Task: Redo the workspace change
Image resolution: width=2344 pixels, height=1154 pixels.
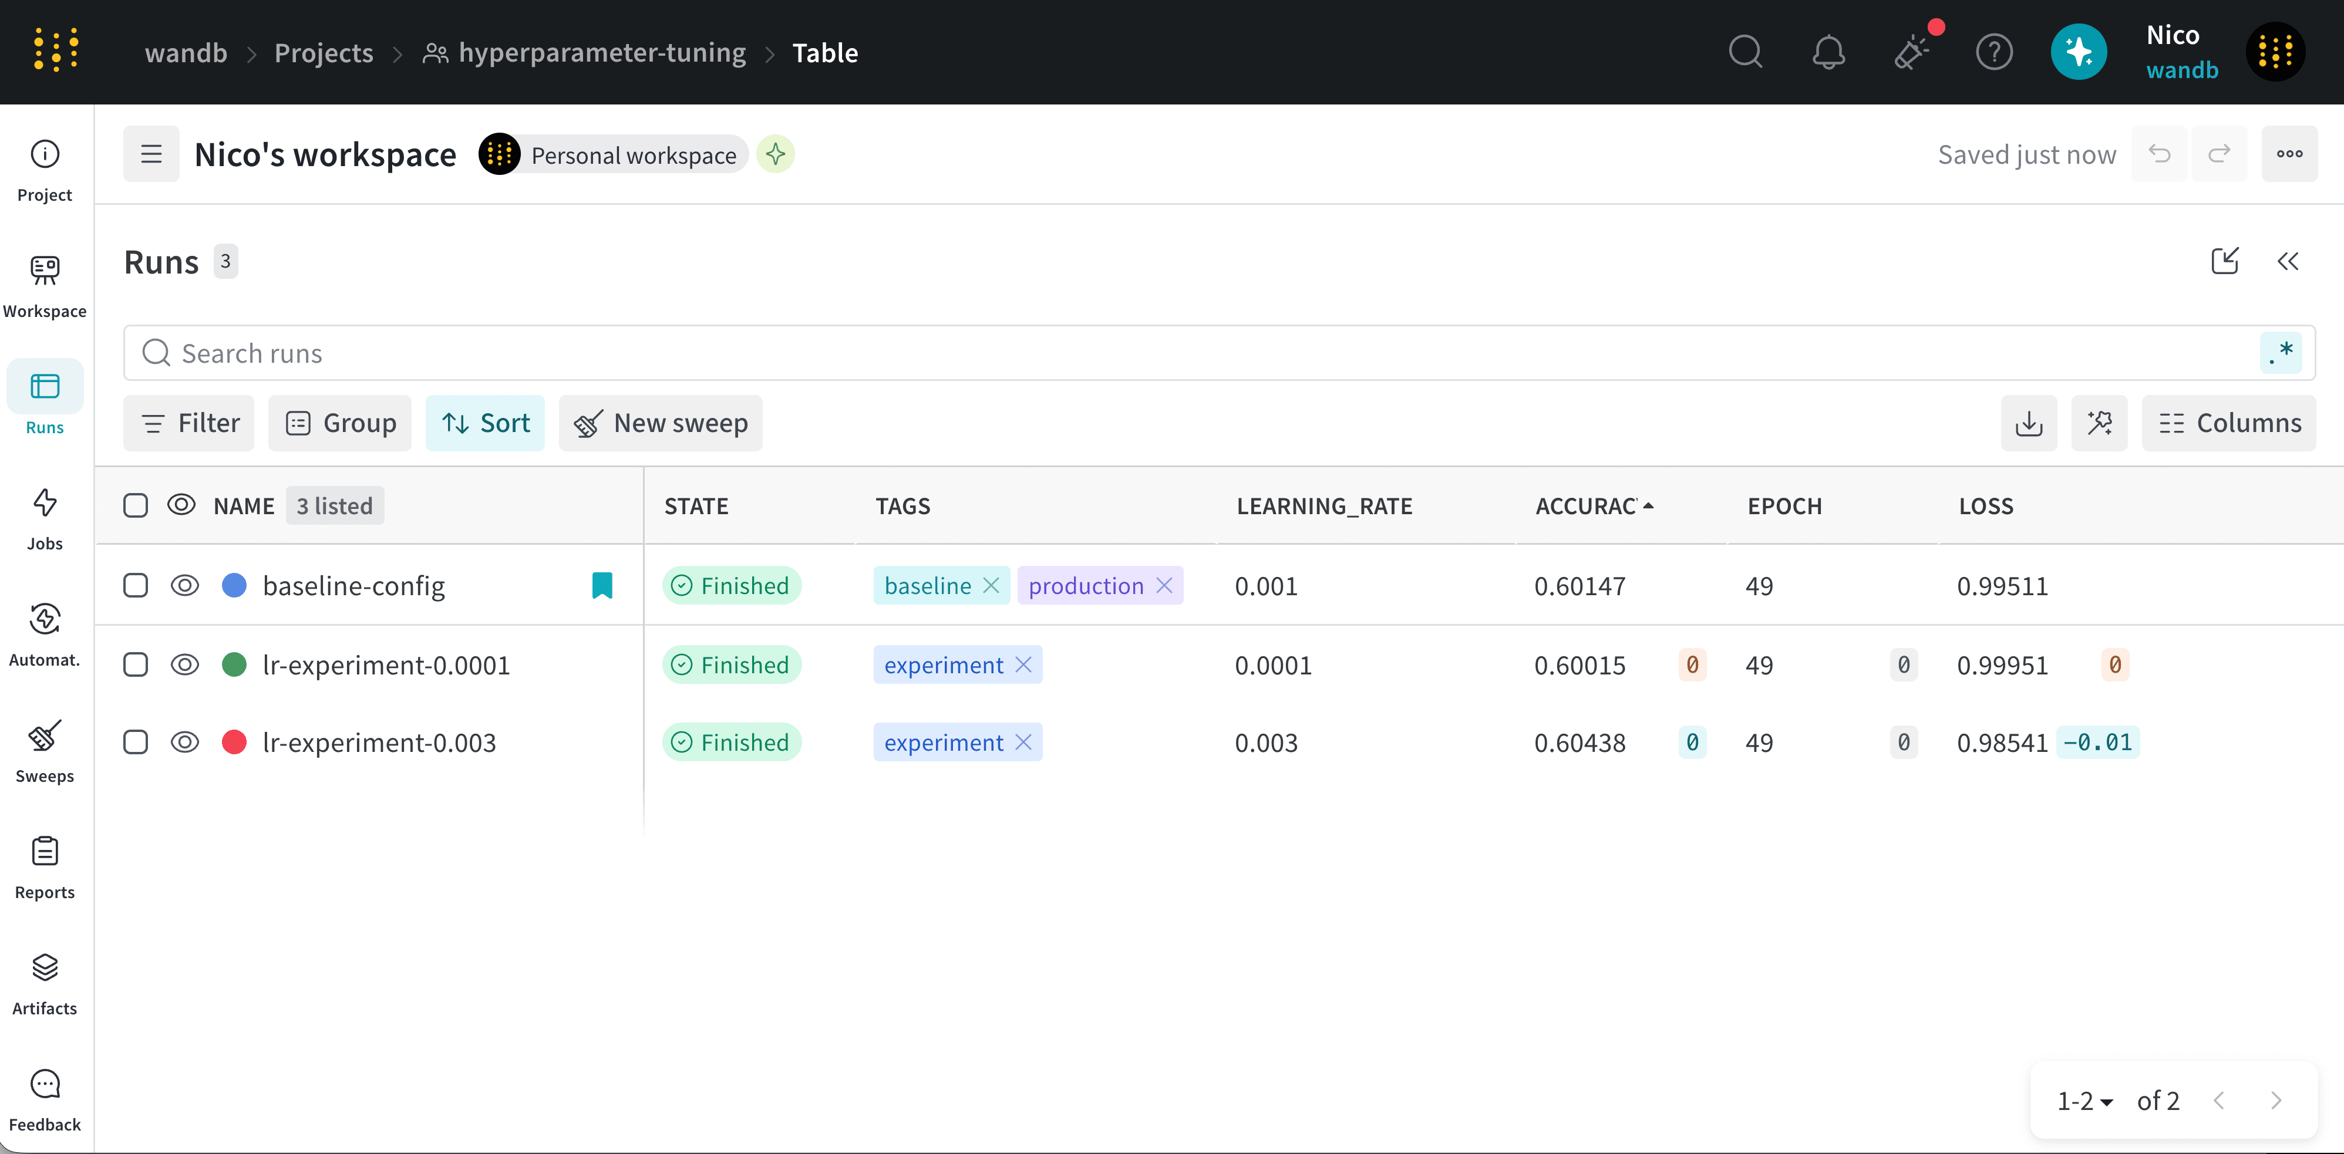Action: click(2220, 154)
